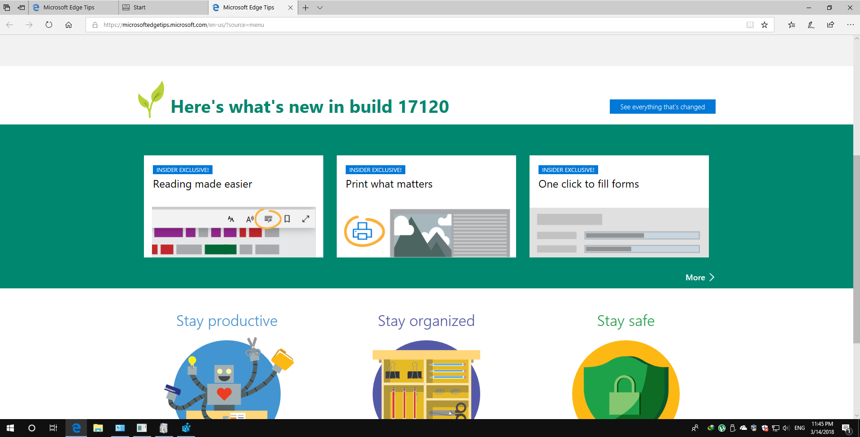Open File Explorer from taskbar

[98, 428]
